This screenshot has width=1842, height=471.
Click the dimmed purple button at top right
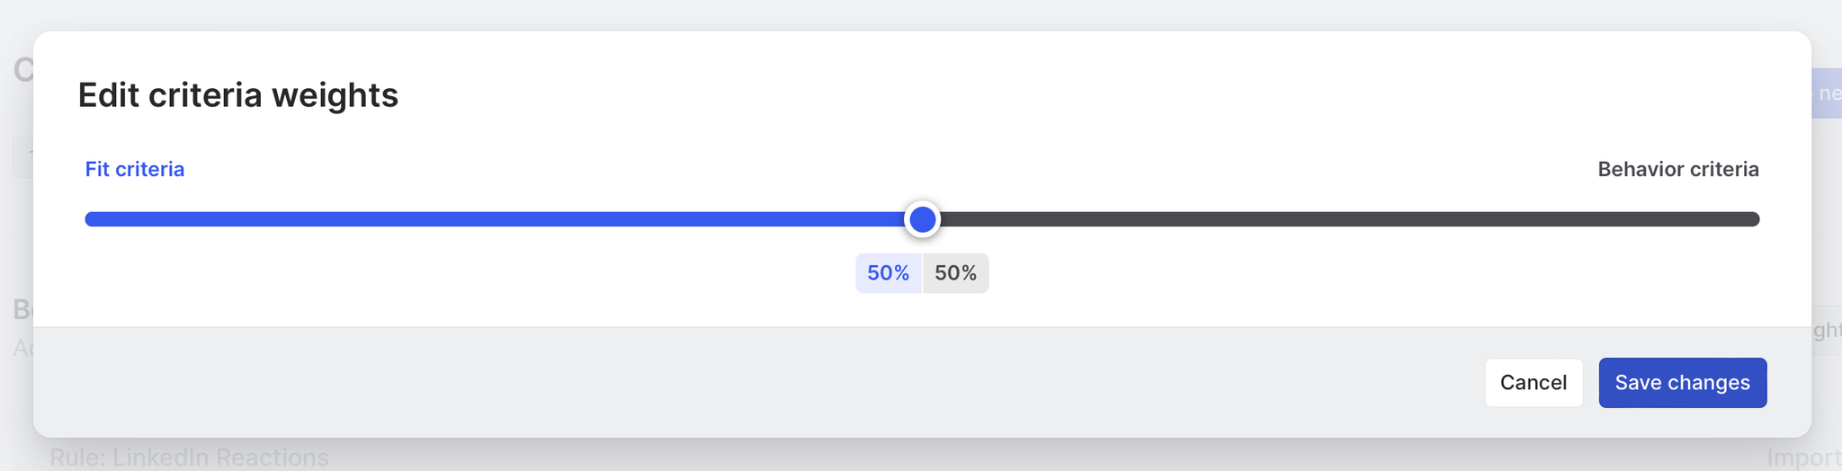[x=1827, y=93]
